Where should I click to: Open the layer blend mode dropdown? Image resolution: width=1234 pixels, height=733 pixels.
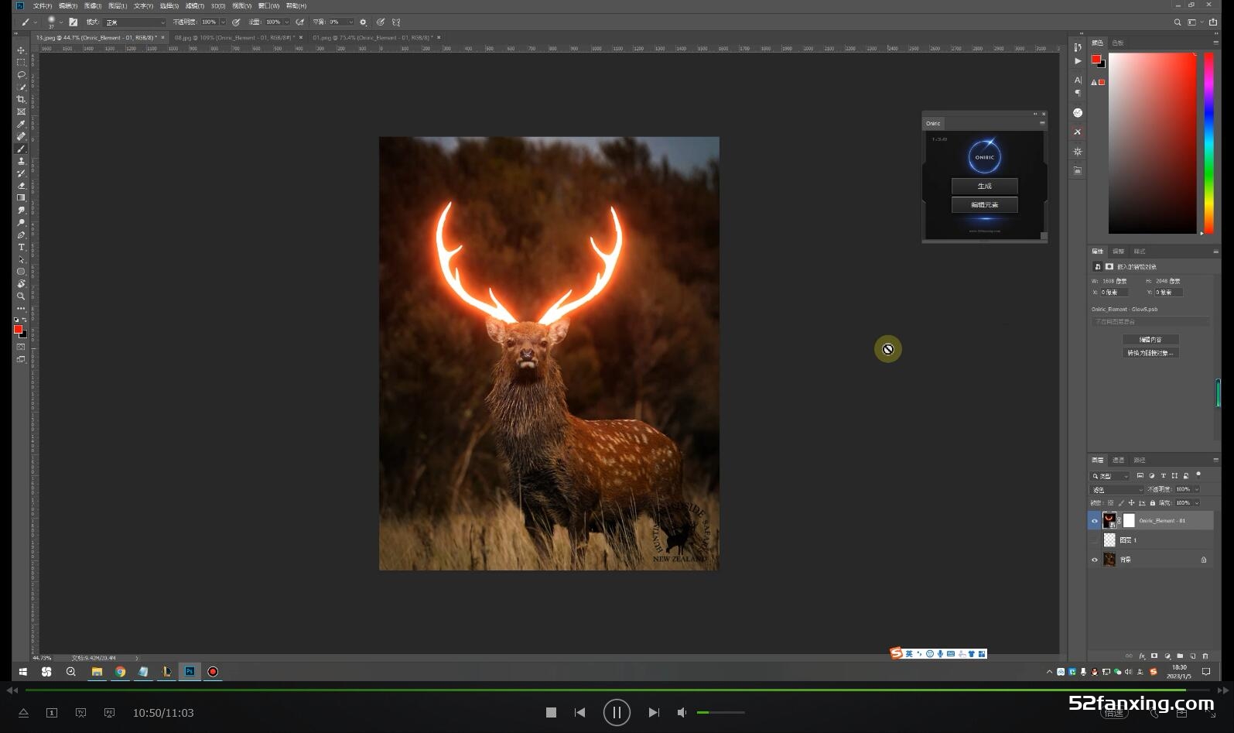pyautogui.click(x=1117, y=490)
